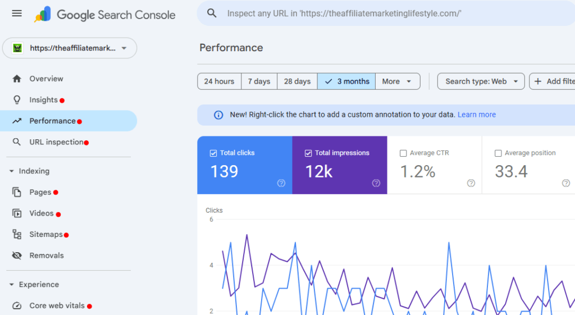
Task: Open help for Total impressions metric
Action: point(376,183)
